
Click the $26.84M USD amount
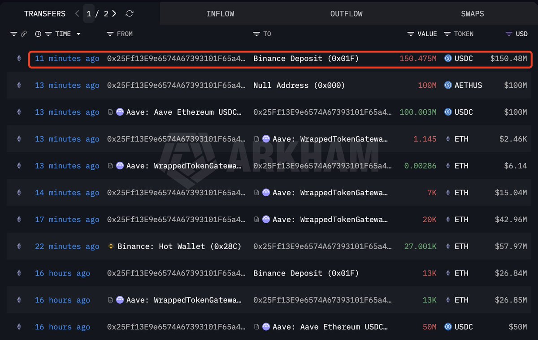(x=511, y=273)
